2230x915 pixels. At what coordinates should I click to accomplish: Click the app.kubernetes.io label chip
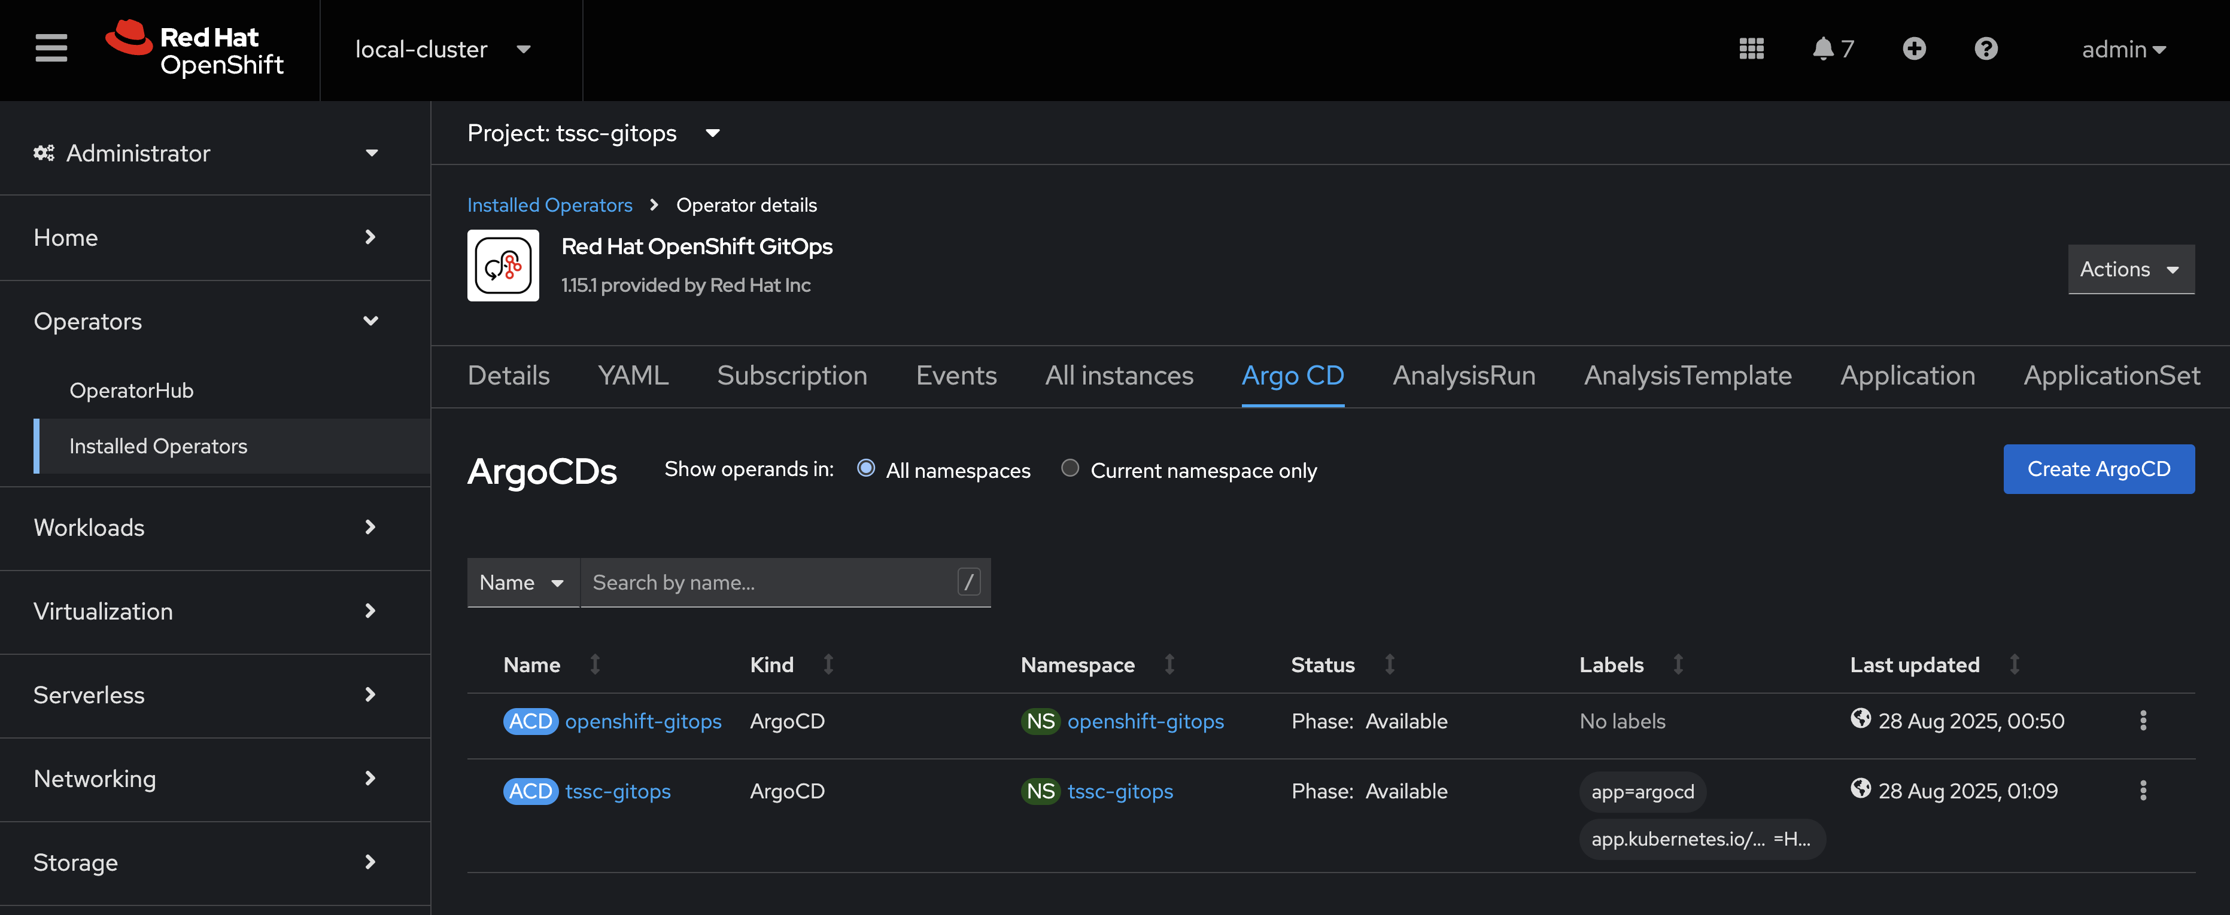click(1702, 839)
